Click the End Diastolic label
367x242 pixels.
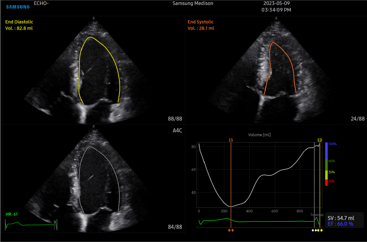click(x=19, y=22)
